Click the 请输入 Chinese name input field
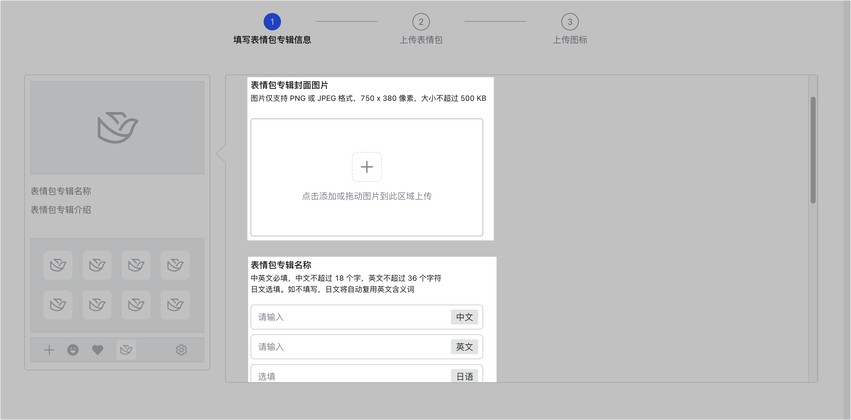Screen dimensions: 851x420 click(x=330, y=317)
